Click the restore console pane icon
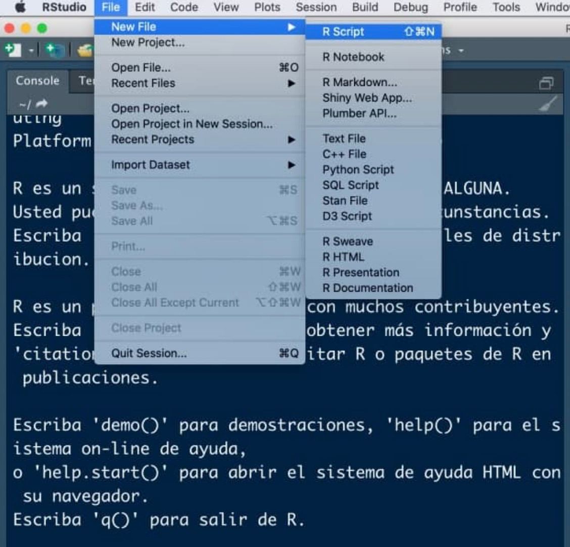Screen dimensions: 570x547 (546, 83)
